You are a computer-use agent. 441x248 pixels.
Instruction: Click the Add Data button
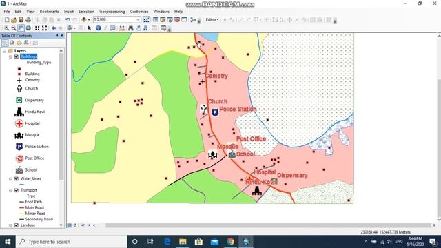(83, 20)
